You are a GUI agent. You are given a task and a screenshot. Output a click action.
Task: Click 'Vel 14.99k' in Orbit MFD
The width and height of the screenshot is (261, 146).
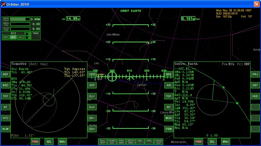pyautogui.click(x=184, y=101)
